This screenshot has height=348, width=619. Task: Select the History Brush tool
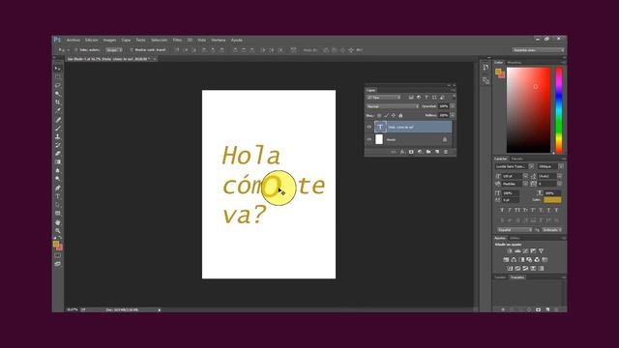coord(58,145)
